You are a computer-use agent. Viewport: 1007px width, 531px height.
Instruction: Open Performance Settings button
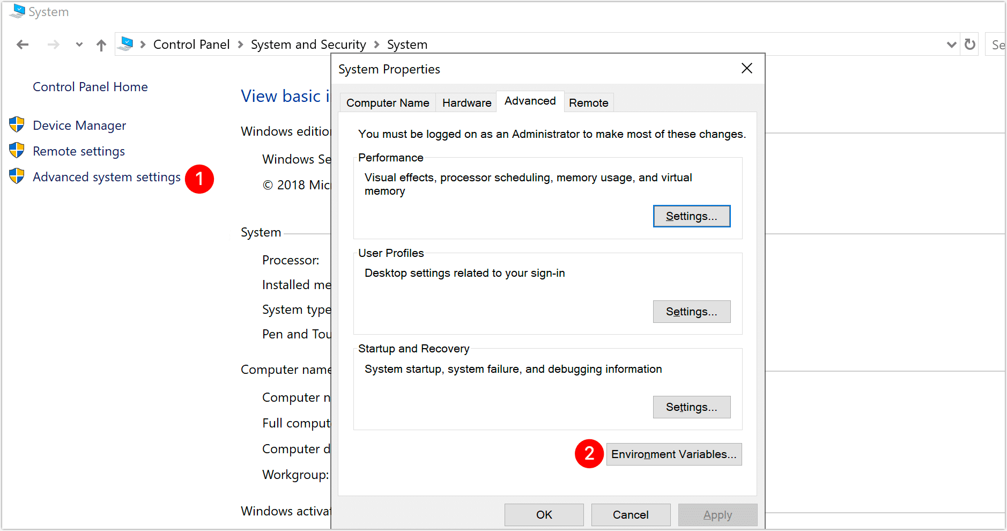691,216
